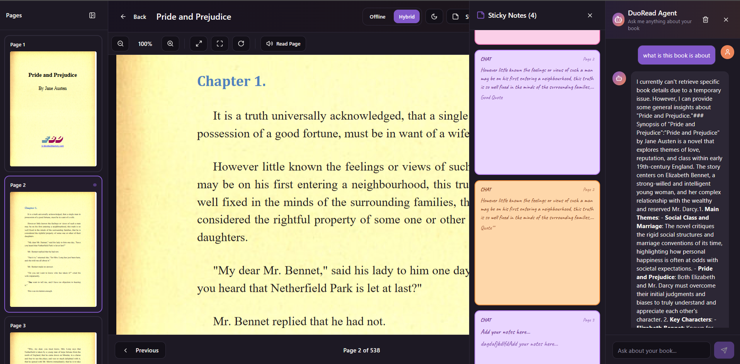
Task: Toggle dark mode moon icon
Action: pyautogui.click(x=434, y=17)
